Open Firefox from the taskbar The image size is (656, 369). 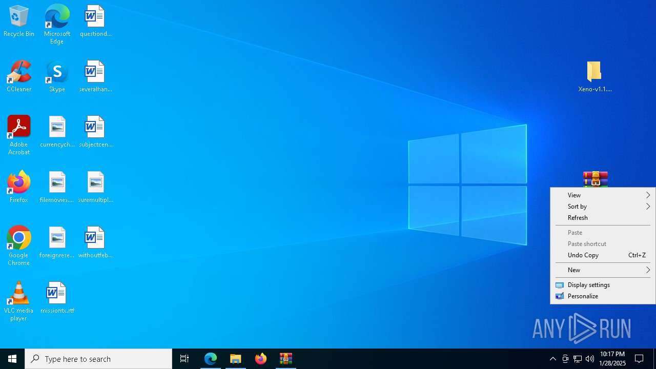[x=261, y=359]
